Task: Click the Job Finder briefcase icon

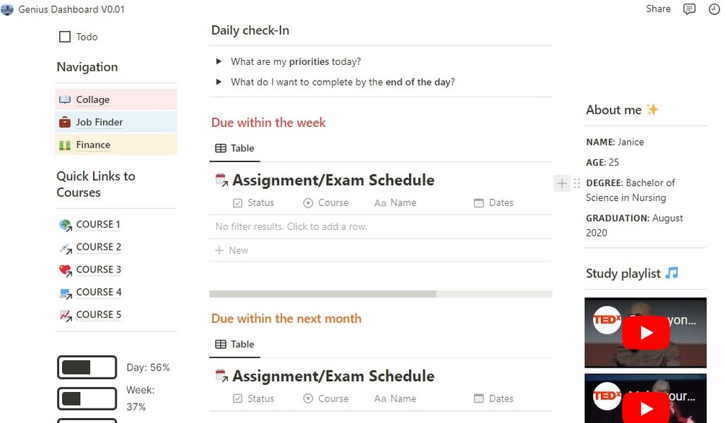Action: point(65,123)
